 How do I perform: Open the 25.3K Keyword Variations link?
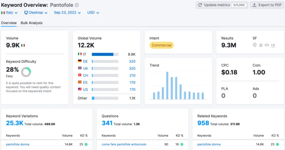coord(14,123)
